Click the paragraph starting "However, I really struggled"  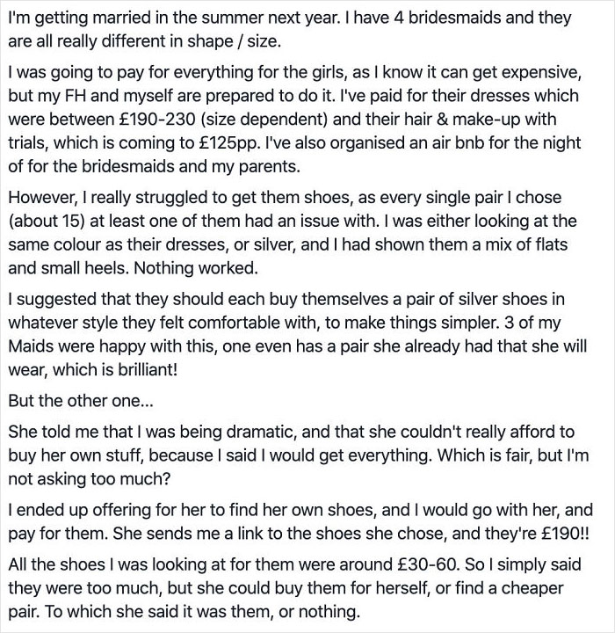(x=299, y=233)
